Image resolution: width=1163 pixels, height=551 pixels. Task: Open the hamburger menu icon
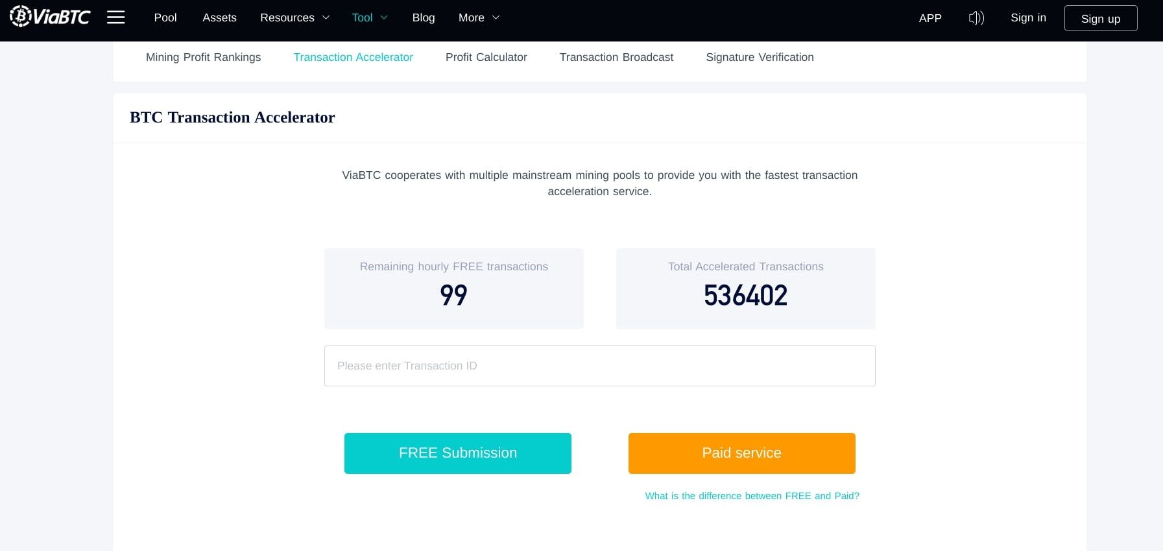(115, 18)
